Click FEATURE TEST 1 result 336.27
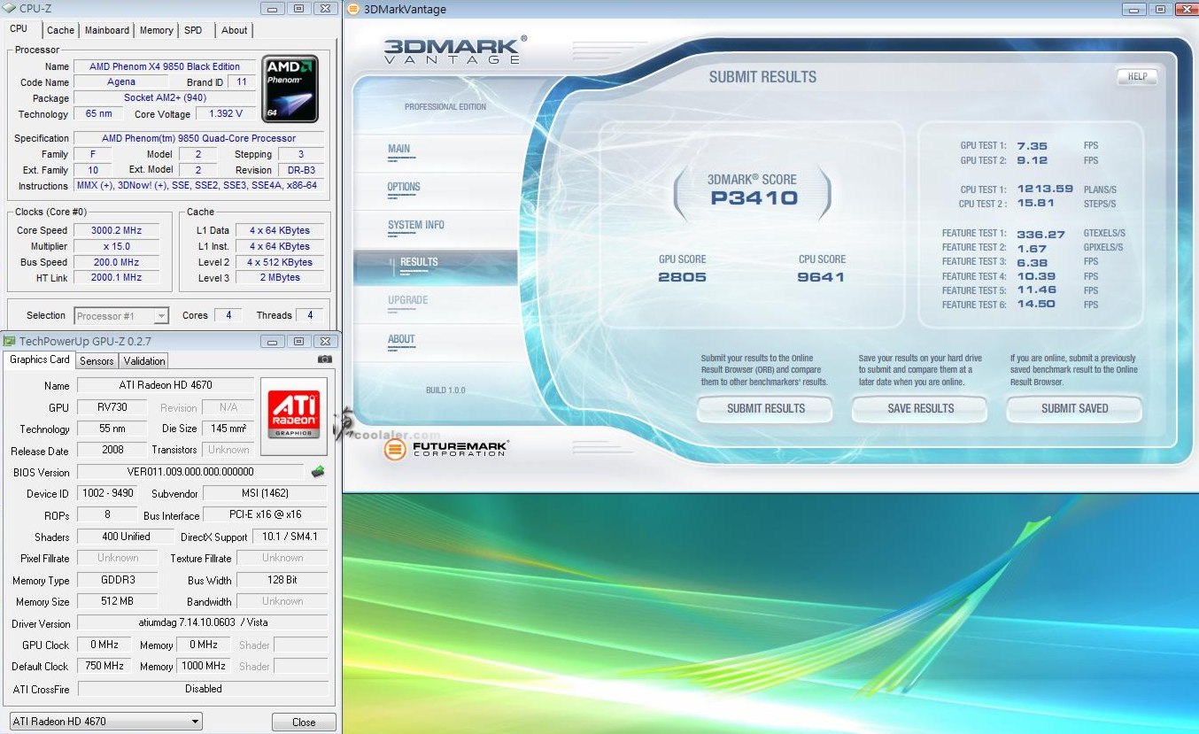1199x734 pixels. [x=1040, y=234]
